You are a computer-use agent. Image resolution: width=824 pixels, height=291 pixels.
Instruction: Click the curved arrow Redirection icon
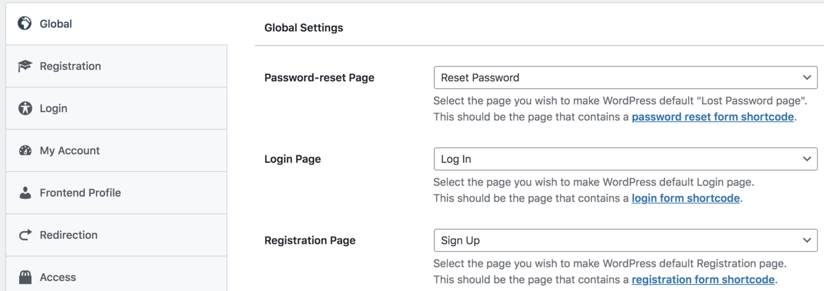click(25, 235)
